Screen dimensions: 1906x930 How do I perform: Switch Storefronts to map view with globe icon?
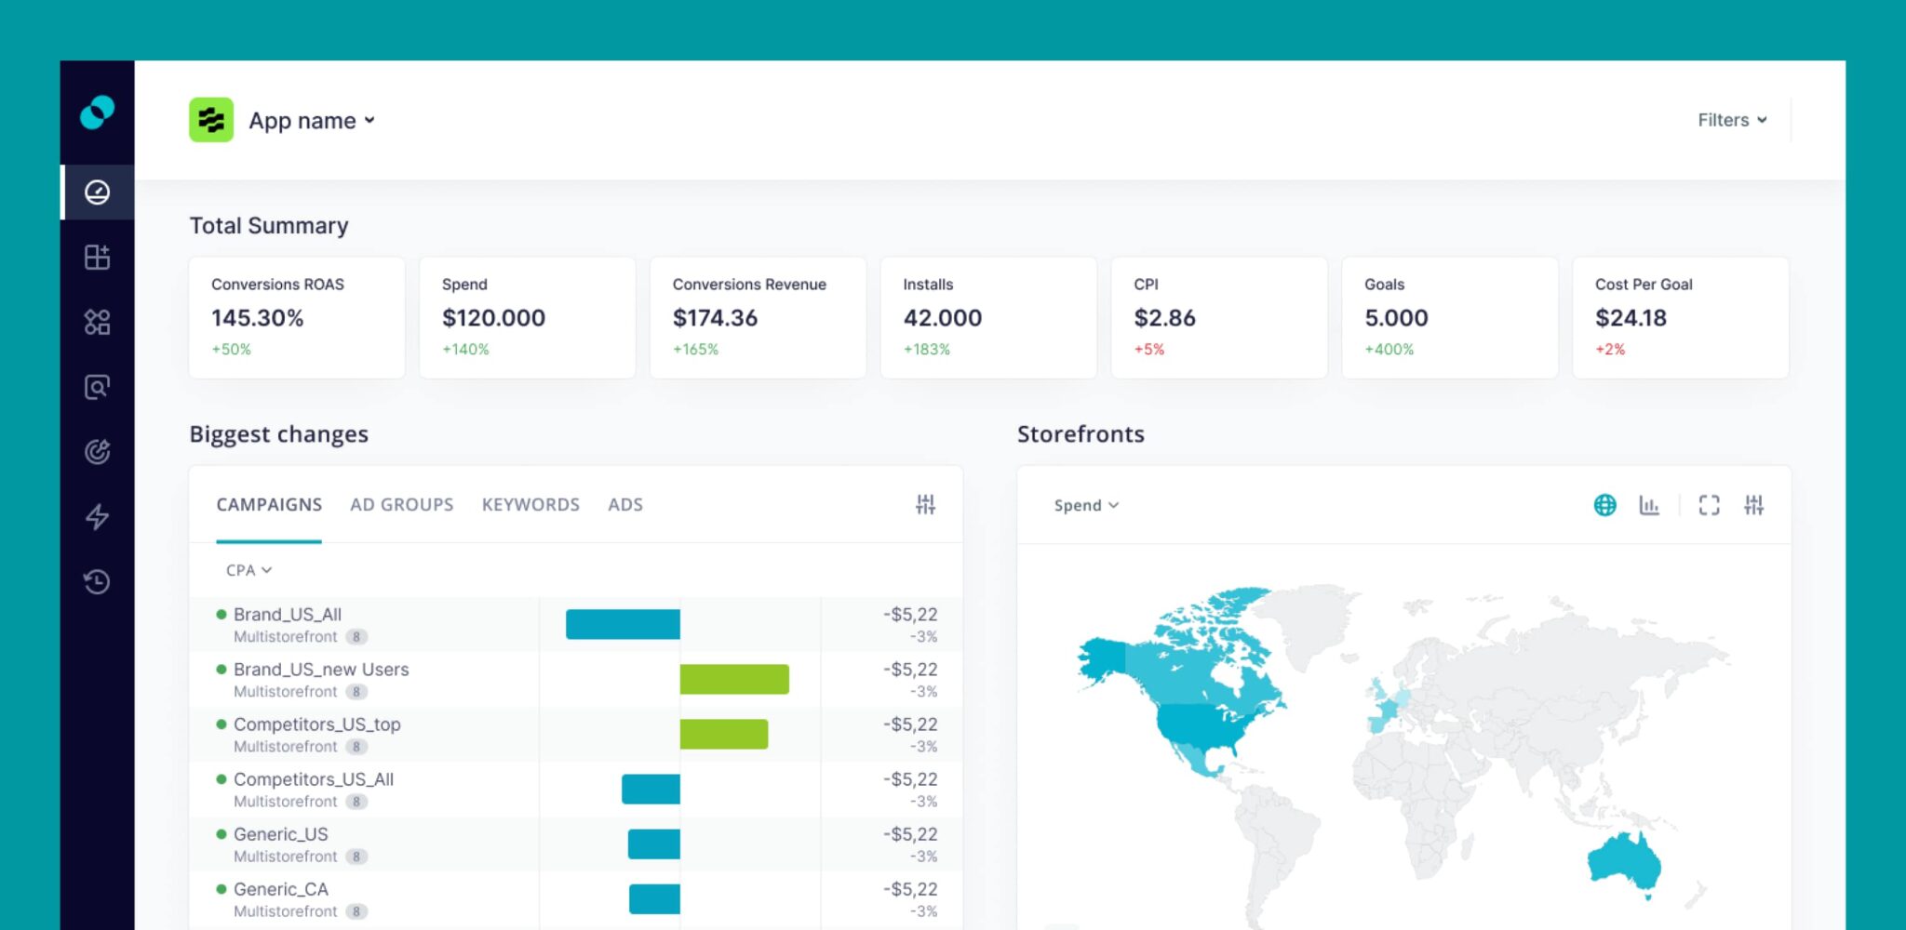coord(1604,505)
